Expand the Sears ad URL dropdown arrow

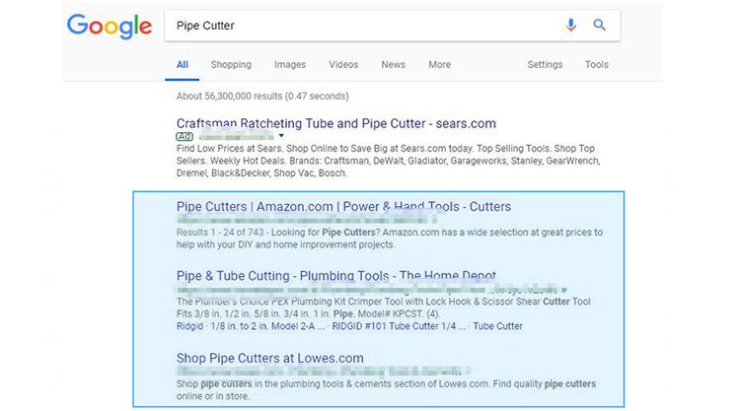281,136
